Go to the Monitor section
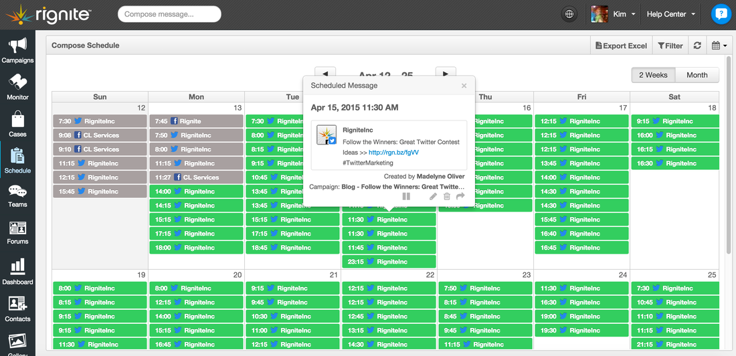Screen dimensions: 736x356 point(17,87)
